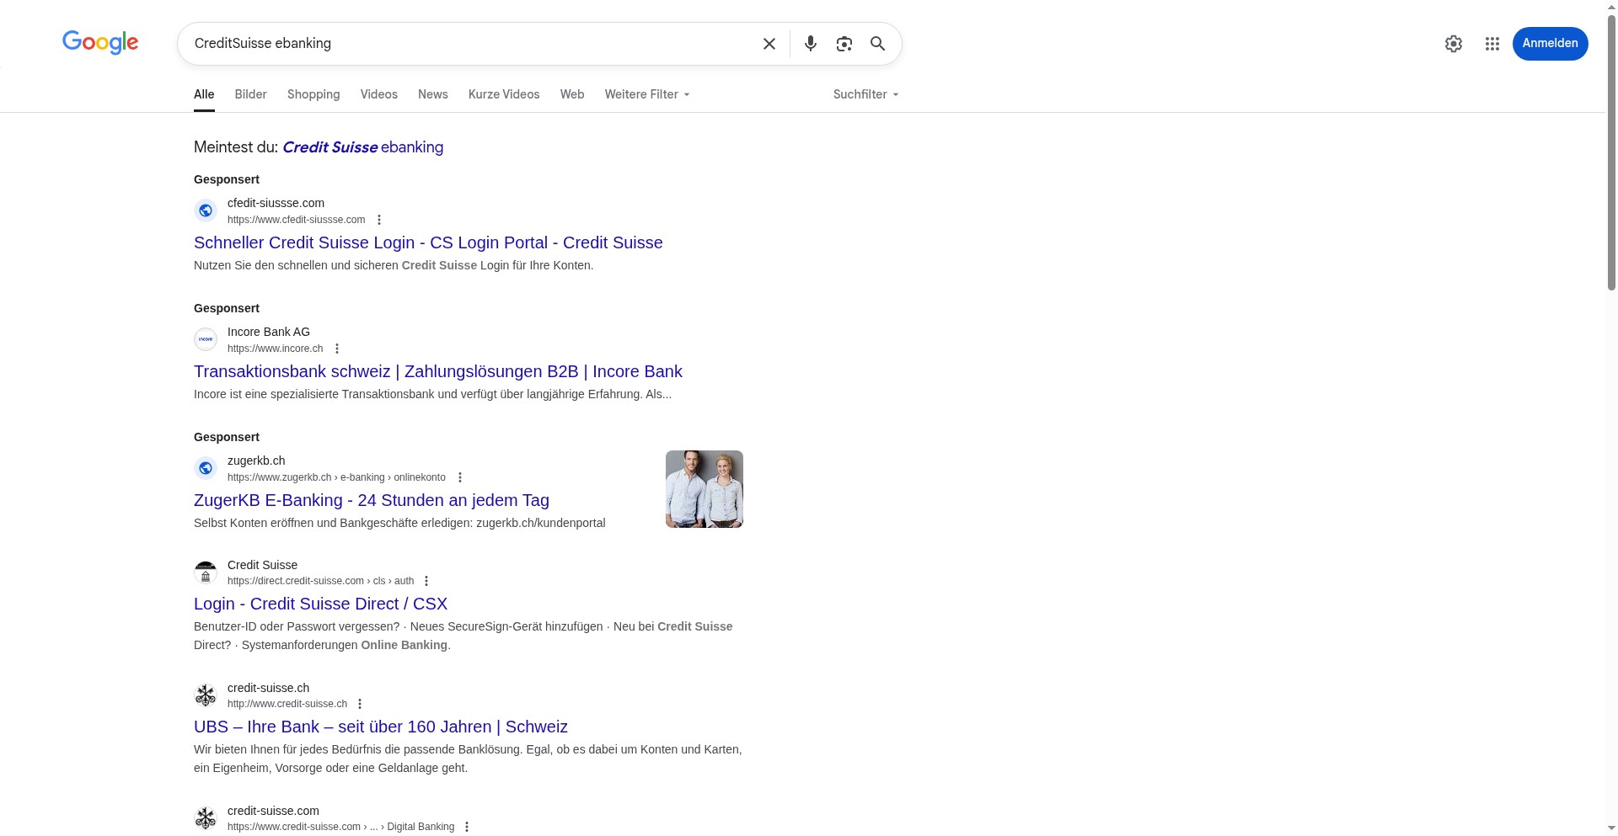Open Login - Credit Suisse Direct / CSX
This screenshot has height=836, width=1618.
[320, 604]
